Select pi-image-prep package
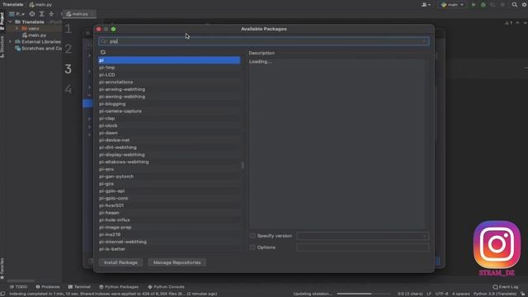This screenshot has height=297, width=528. click(169, 228)
